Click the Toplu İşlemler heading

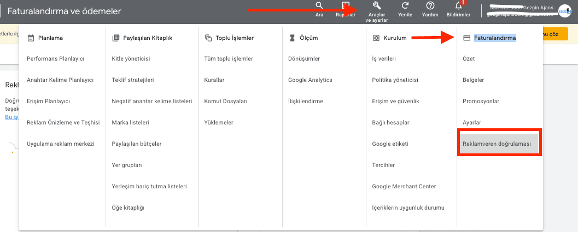coord(235,38)
